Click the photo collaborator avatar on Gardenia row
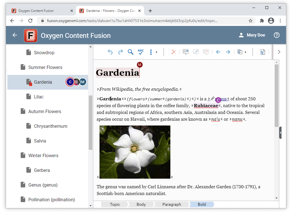 [77, 82]
